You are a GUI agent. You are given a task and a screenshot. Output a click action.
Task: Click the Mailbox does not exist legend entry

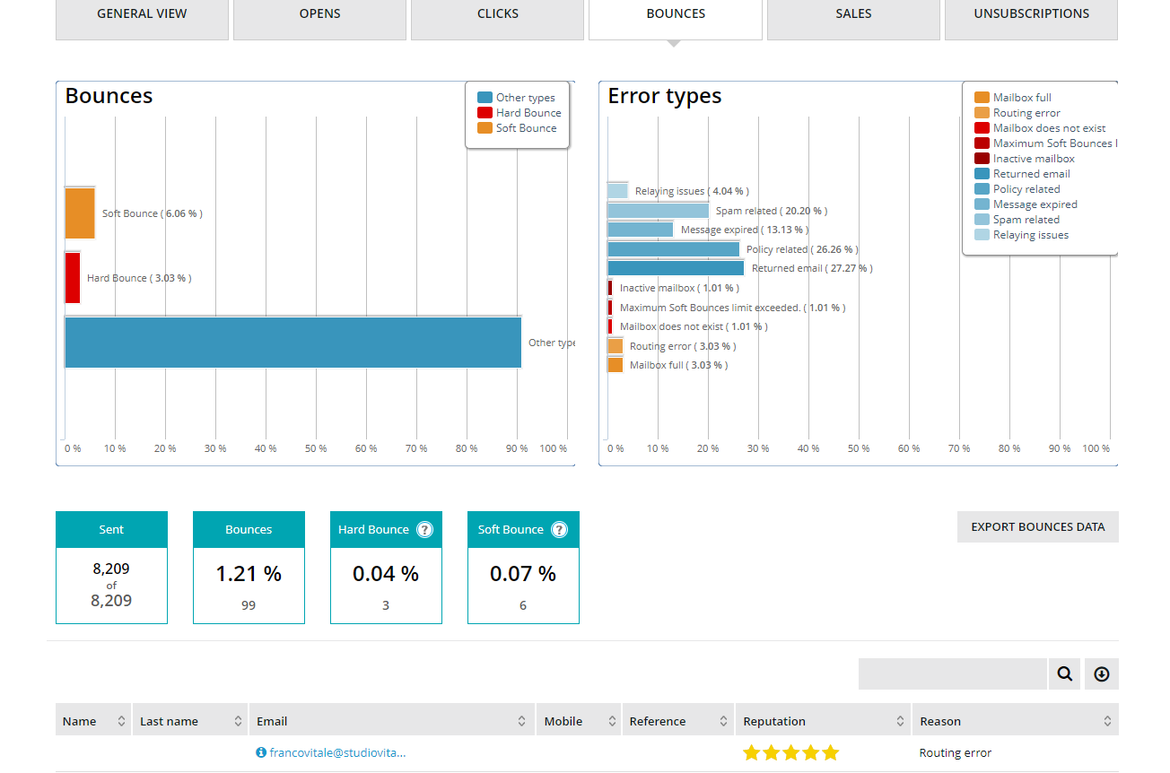pyautogui.click(x=1040, y=128)
